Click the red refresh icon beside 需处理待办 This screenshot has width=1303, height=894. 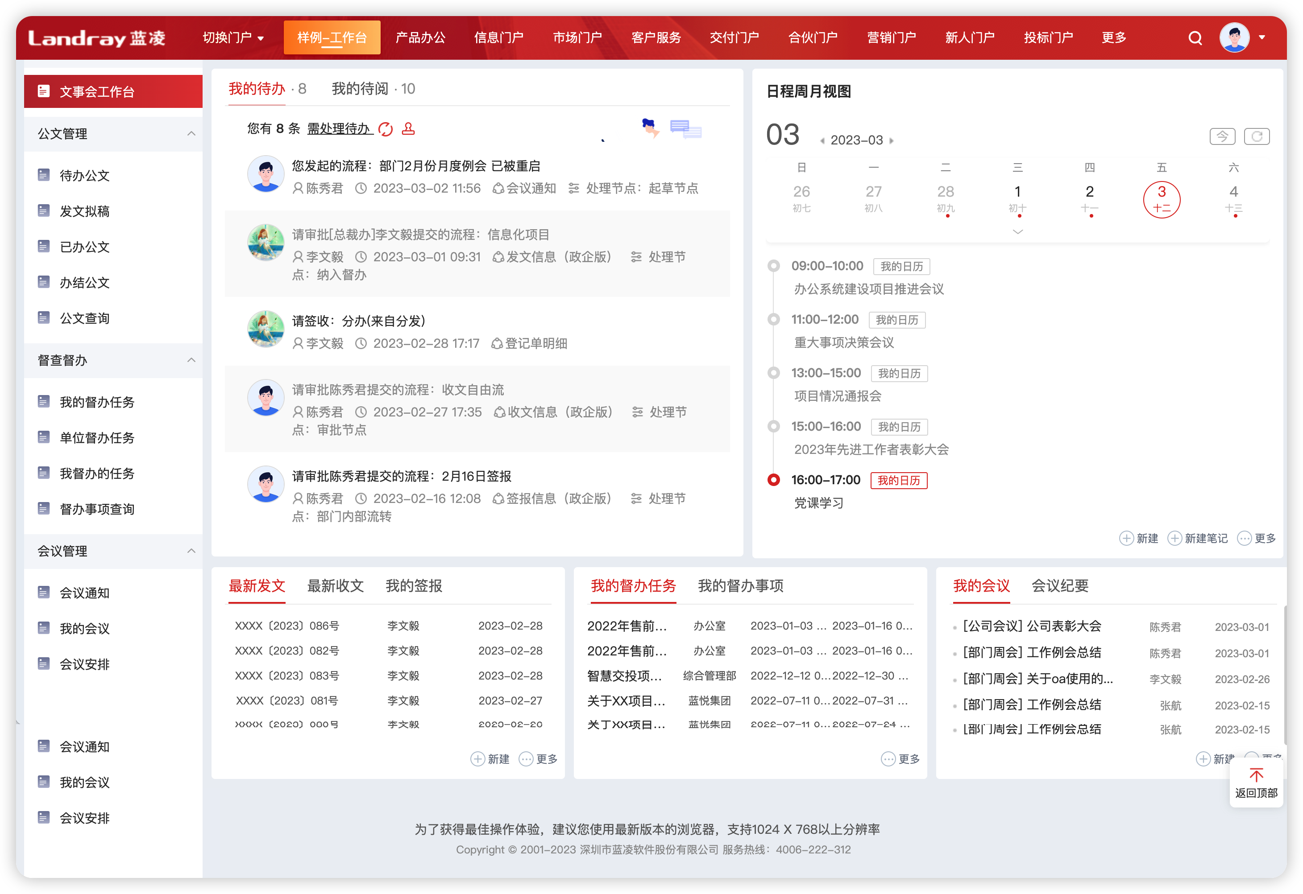pos(386,129)
